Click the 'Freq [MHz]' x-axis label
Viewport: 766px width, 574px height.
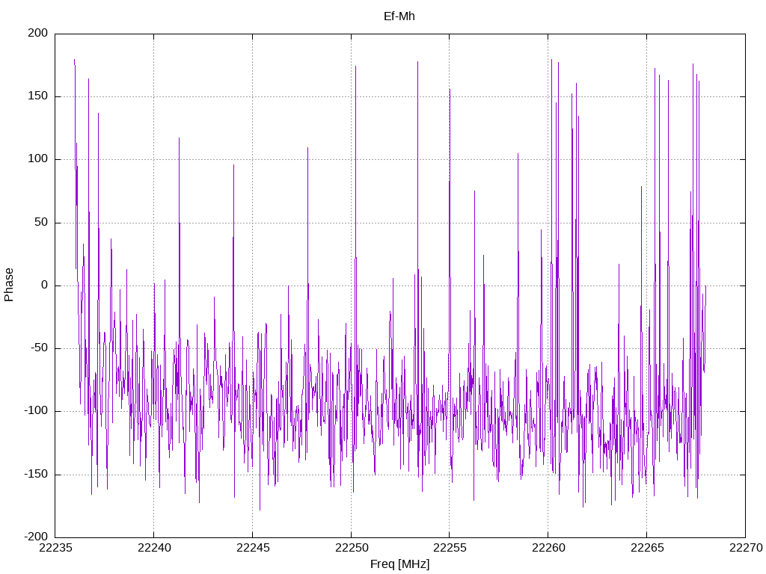point(399,564)
